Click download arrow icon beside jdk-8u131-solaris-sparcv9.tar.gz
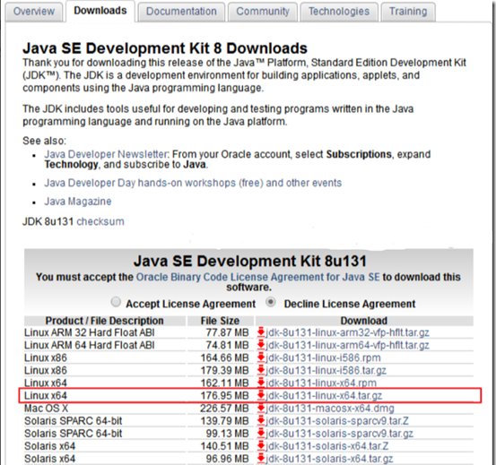This screenshot has width=496, height=465. pos(261,433)
